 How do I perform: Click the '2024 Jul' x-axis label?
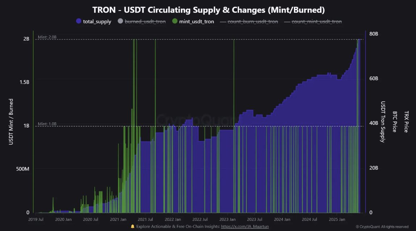point(309,219)
